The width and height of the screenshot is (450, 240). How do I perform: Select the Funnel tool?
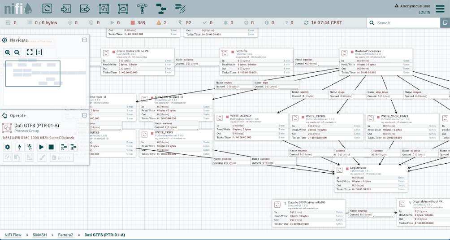pyautogui.click(x=142, y=9)
